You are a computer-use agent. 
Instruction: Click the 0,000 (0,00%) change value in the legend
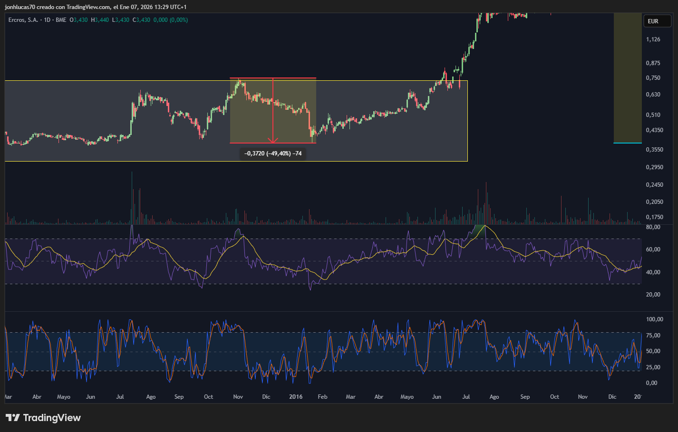(171, 20)
